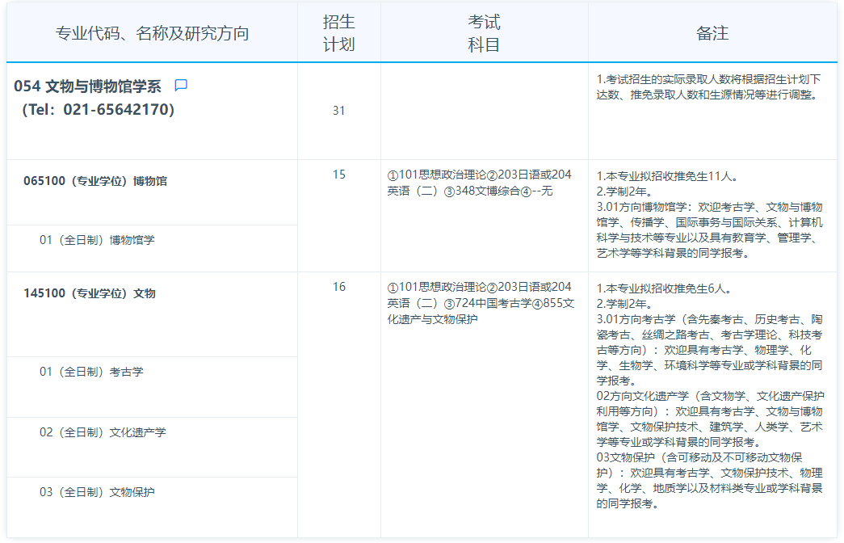
Task: Click the enrollment plan number 15
Action: [338, 175]
